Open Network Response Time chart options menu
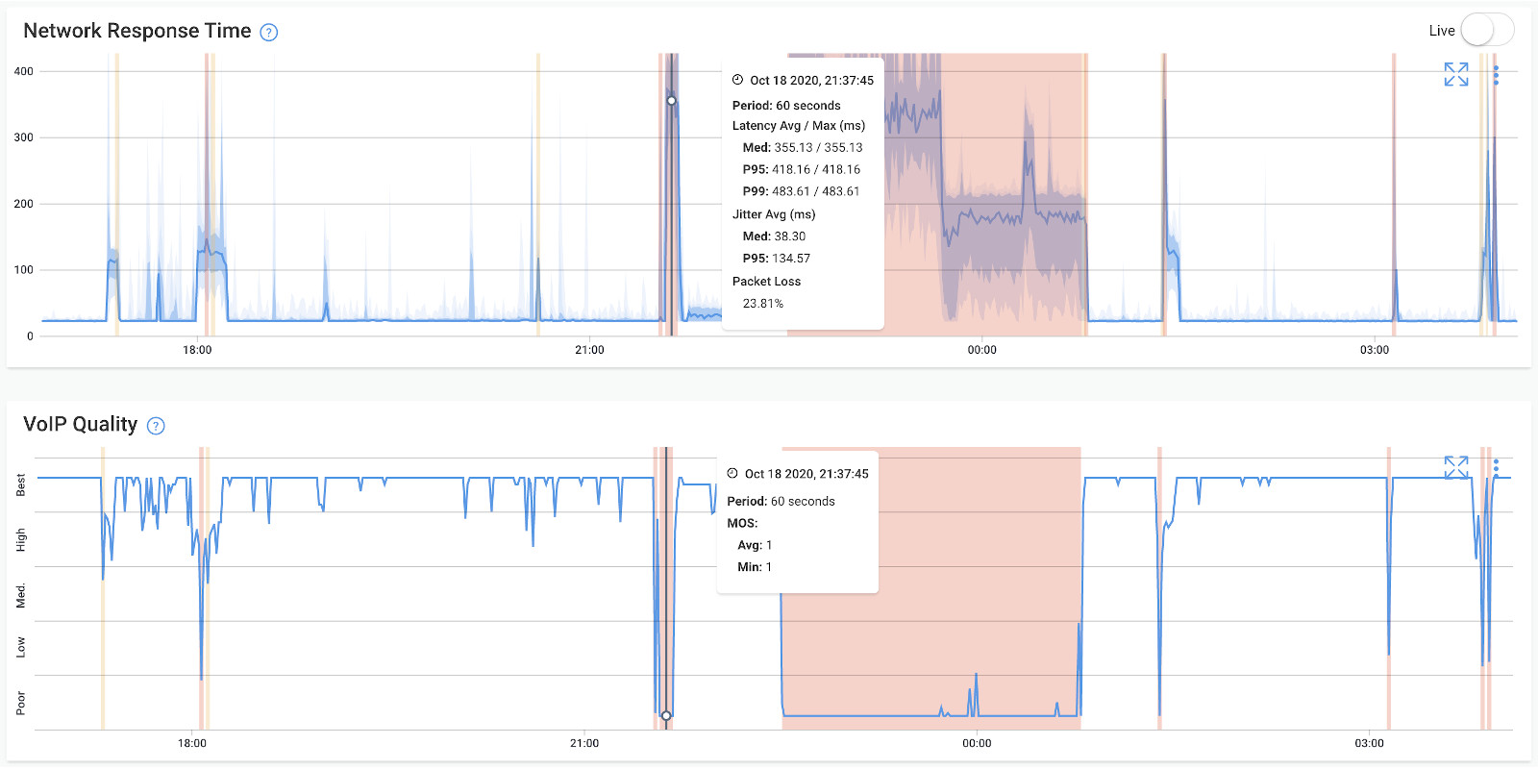 point(1496,75)
